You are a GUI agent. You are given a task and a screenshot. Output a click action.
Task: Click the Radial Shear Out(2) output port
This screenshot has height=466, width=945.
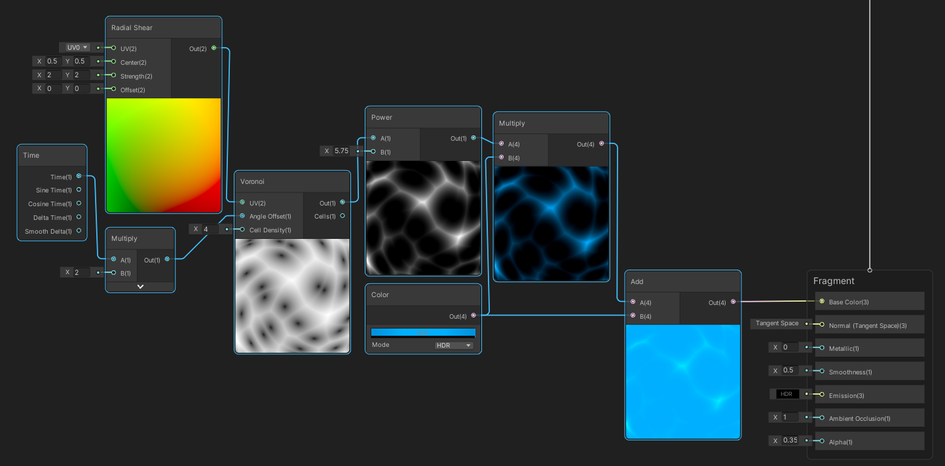click(214, 48)
